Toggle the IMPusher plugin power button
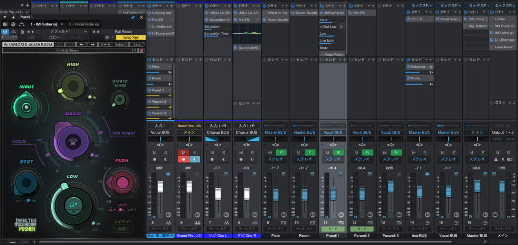This screenshot has width=518, height=245. point(5,32)
